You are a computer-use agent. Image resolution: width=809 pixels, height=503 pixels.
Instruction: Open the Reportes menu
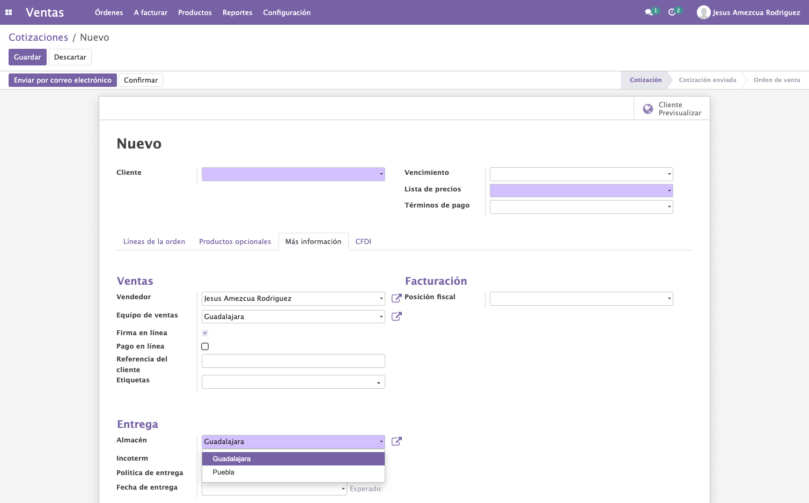pos(238,12)
